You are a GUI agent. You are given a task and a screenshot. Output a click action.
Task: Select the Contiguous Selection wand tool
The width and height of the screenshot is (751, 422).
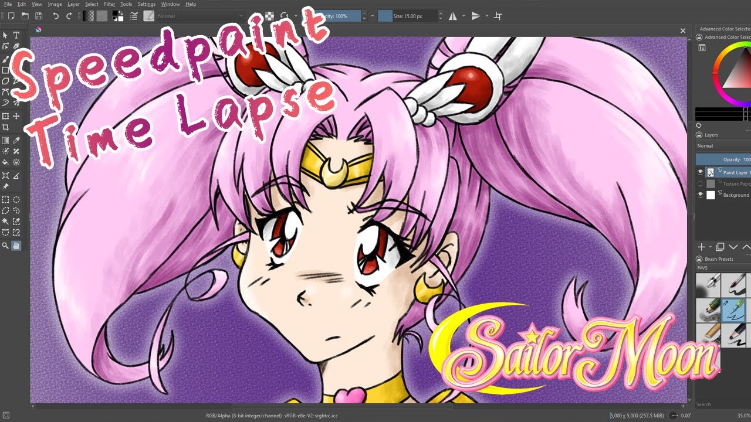tap(5, 222)
